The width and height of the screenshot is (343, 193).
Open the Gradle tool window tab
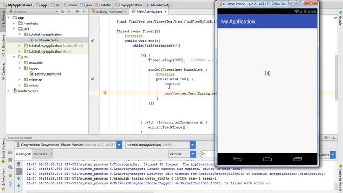340,18
